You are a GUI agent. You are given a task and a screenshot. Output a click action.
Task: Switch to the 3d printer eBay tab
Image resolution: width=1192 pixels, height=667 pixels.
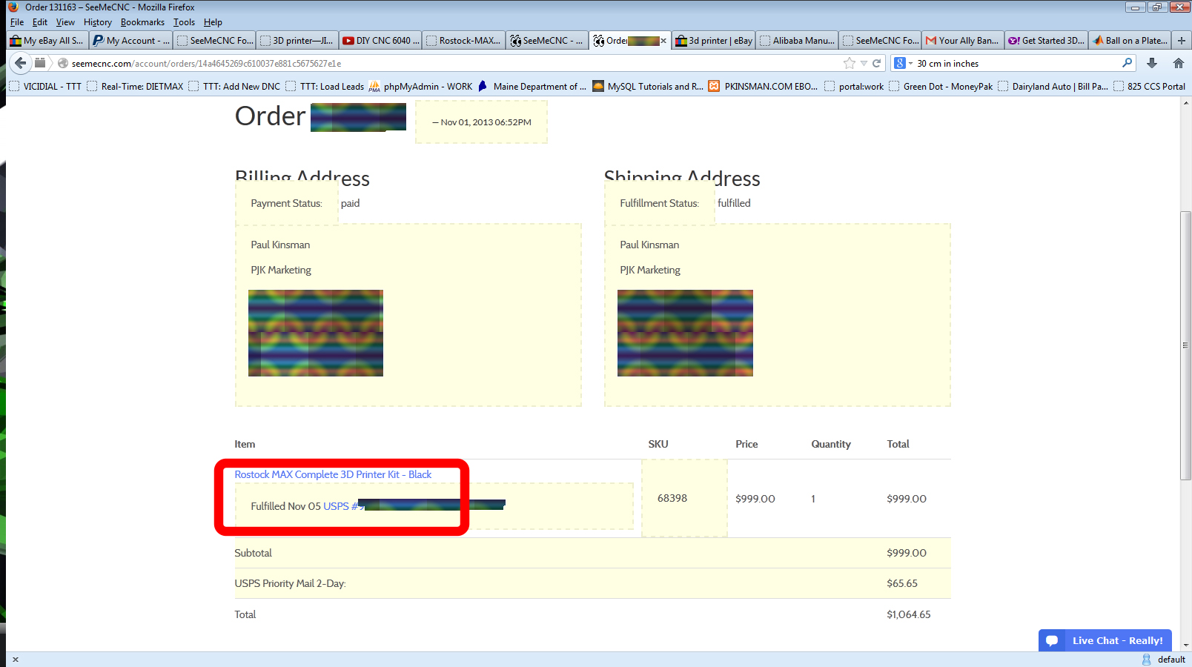click(x=714, y=41)
